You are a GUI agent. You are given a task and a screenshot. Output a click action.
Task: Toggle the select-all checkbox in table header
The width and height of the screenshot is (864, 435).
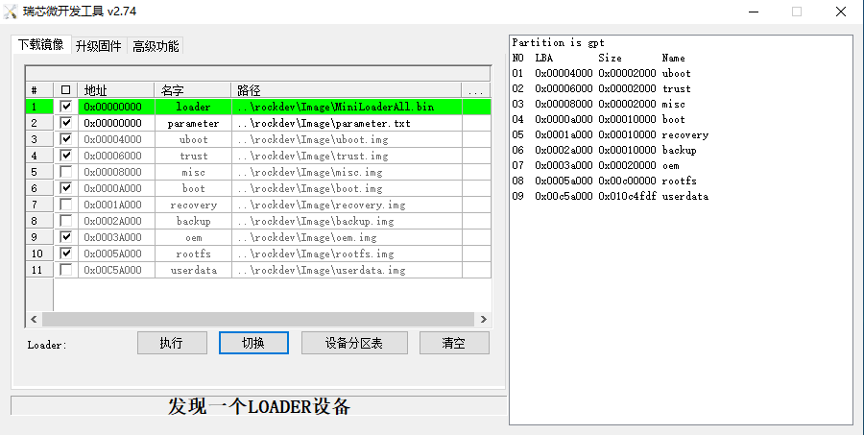coord(65,90)
